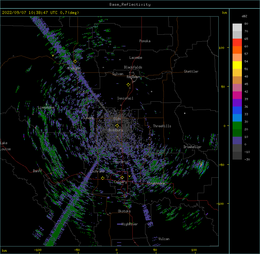Click the Vulcan town label
Screen dimensions: 260x254
point(164,239)
